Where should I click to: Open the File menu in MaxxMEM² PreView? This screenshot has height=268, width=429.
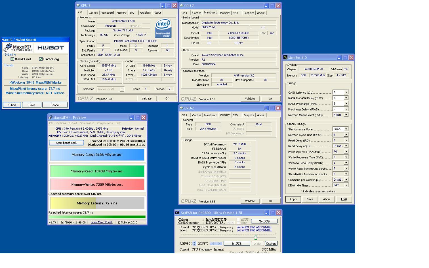point(51,123)
